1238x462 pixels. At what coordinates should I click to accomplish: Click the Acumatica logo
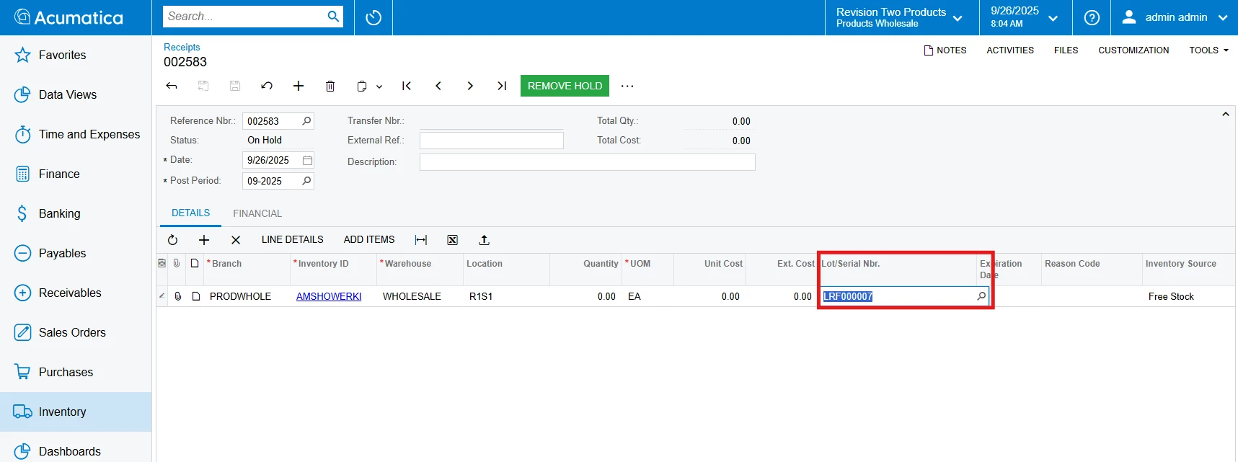69,17
